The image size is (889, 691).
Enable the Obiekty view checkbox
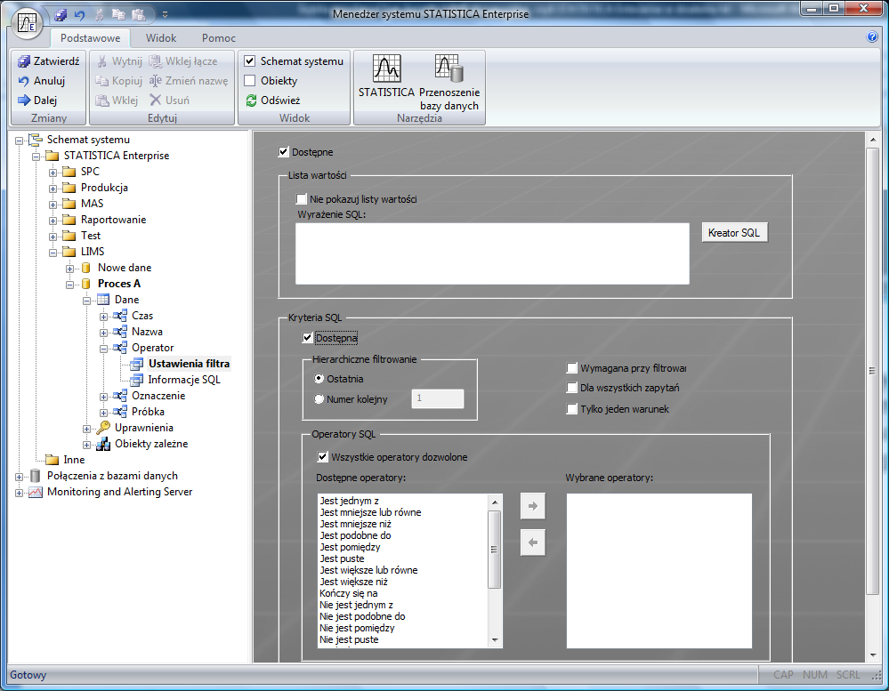tap(250, 80)
